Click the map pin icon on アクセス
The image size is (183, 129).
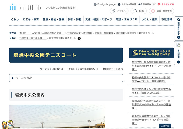(x=114, y=11)
